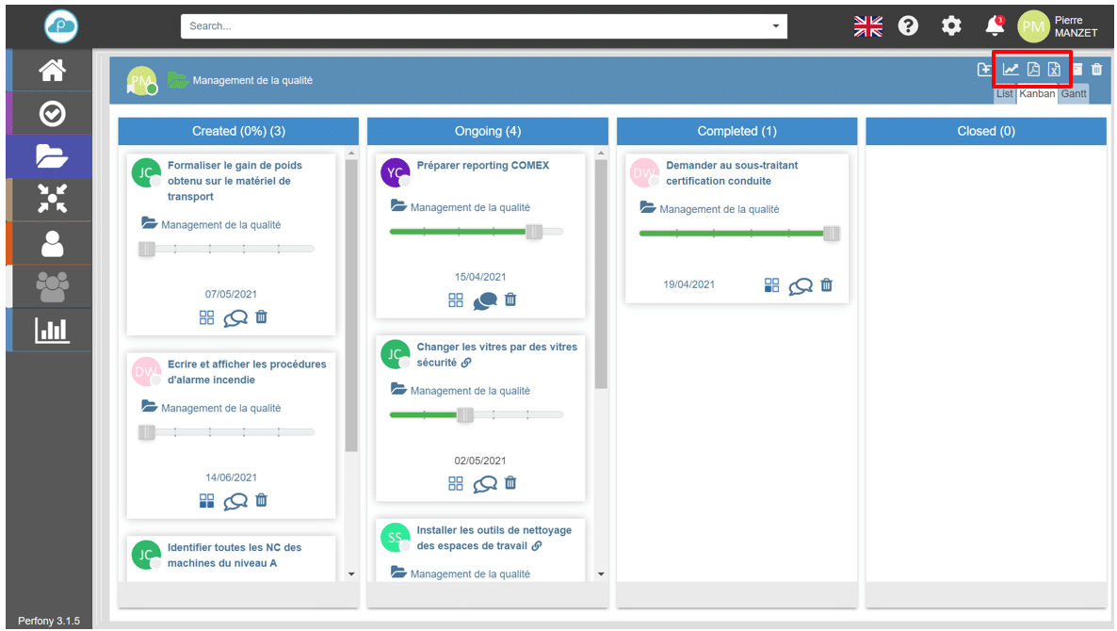Click the add-folder icon in project header

pos(984,69)
